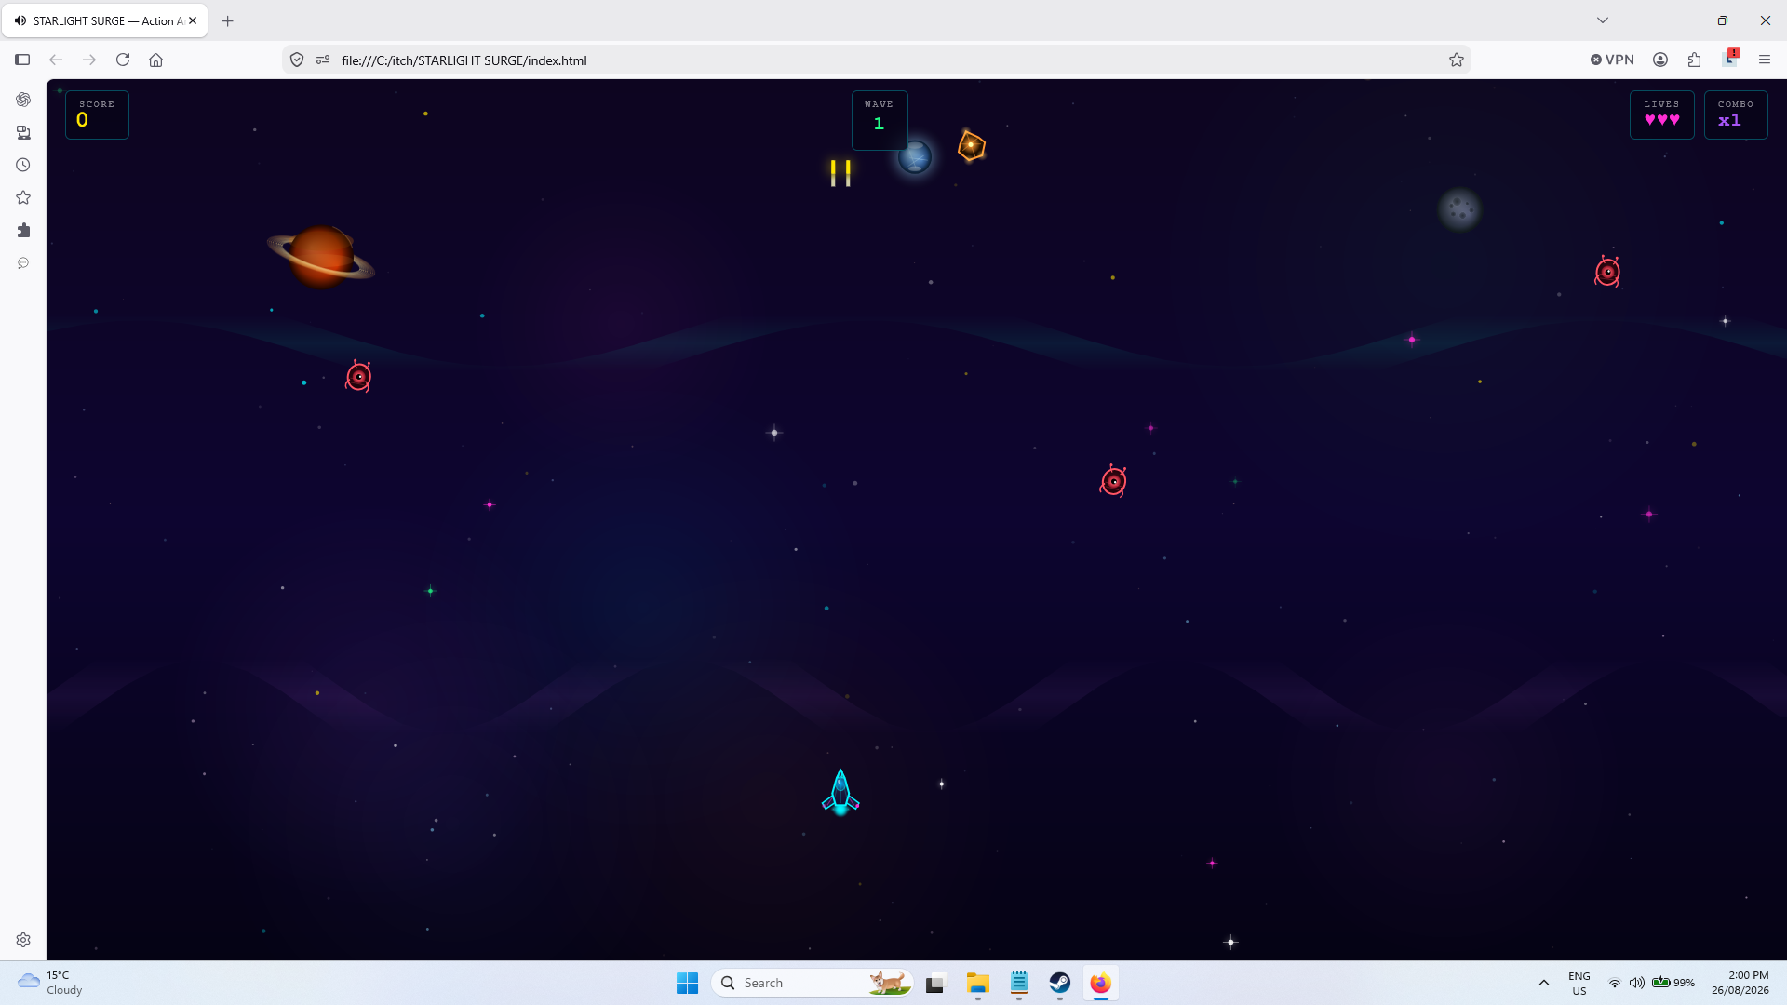Expand the system tray hidden icons arrow

(1544, 983)
